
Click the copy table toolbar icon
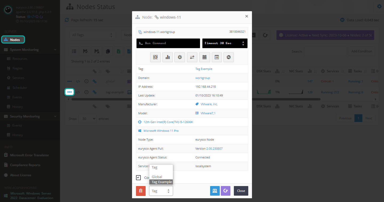(x=108, y=51)
